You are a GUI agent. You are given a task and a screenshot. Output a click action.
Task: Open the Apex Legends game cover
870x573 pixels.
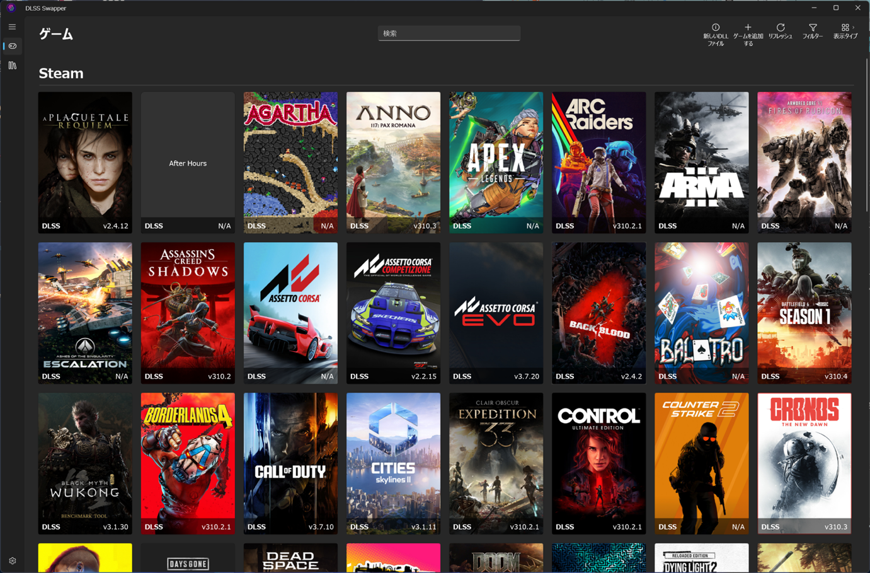tap(496, 163)
